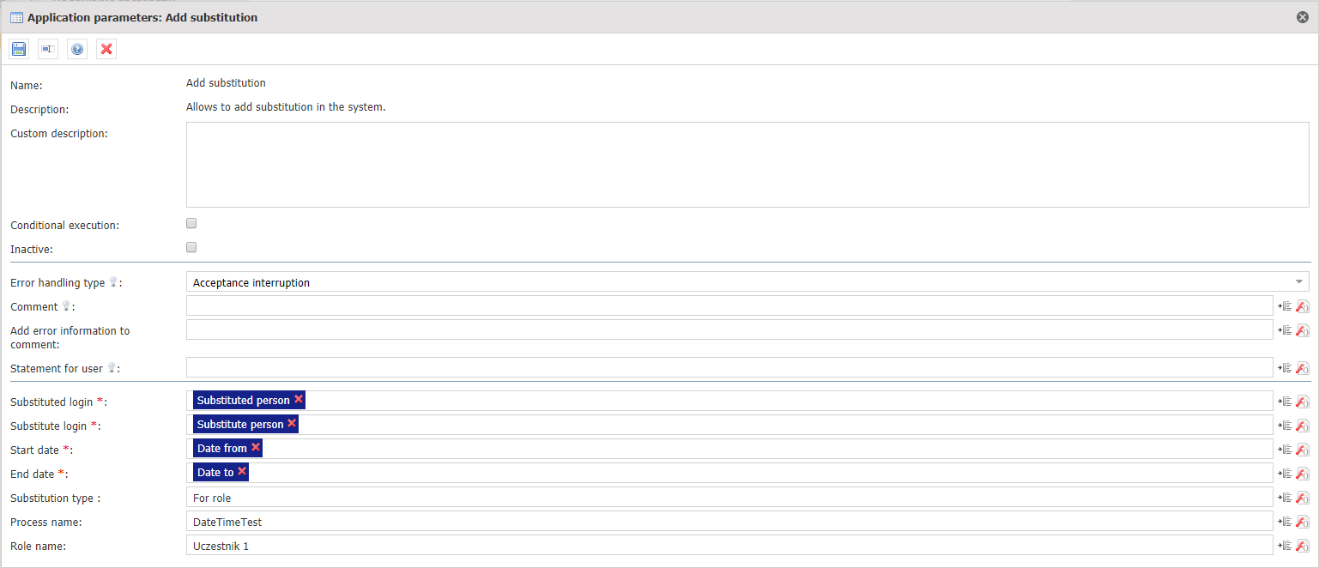
Task: Remove the Date to tag
Action: click(x=242, y=471)
